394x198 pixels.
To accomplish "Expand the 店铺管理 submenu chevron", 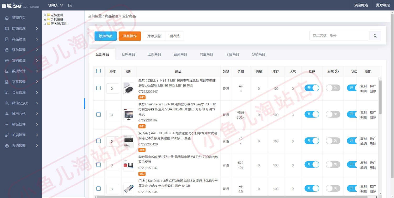I will click(x=37, y=29).
